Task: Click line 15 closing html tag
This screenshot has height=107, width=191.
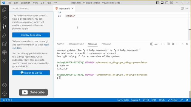Action: coord(70,16)
